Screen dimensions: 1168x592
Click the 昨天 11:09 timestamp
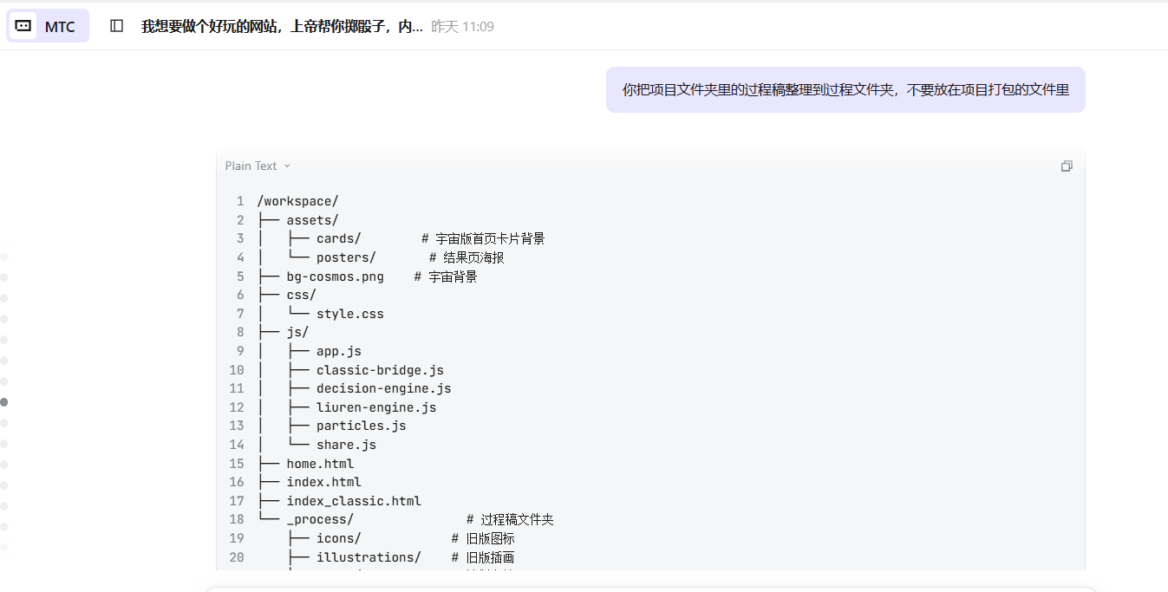click(x=462, y=27)
